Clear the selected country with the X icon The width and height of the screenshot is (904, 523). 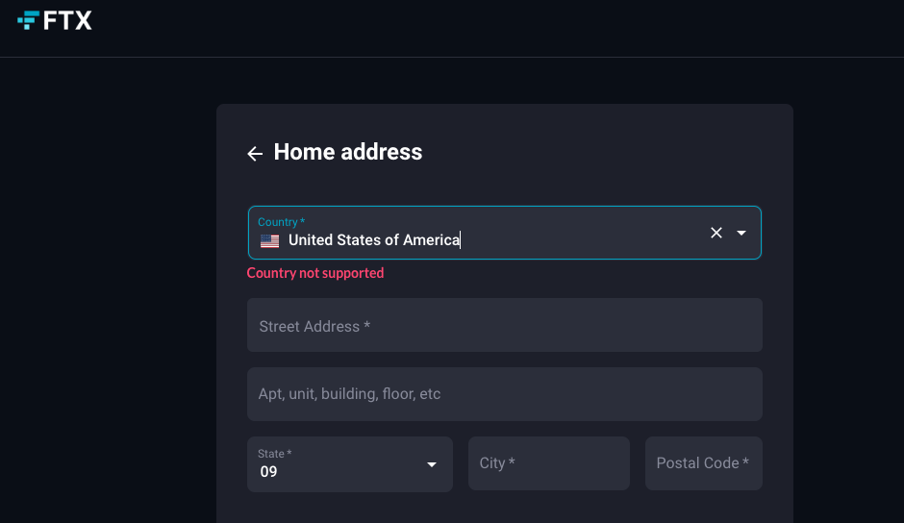tap(716, 233)
